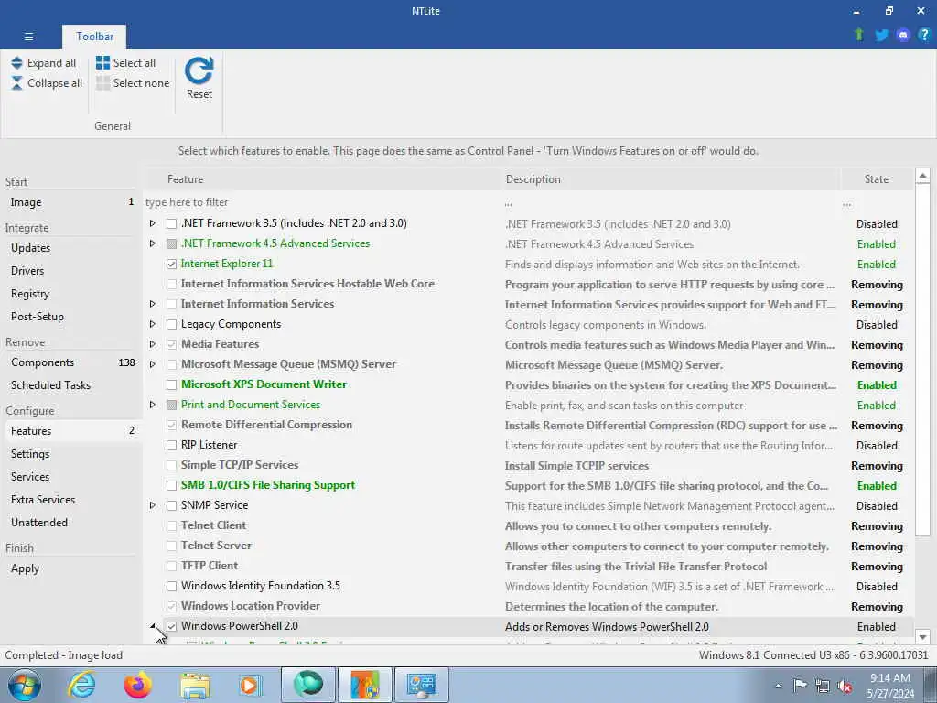The height and width of the screenshot is (703, 937).
Task: Click the vertical scrollbar thumb
Action: [x=922, y=360]
